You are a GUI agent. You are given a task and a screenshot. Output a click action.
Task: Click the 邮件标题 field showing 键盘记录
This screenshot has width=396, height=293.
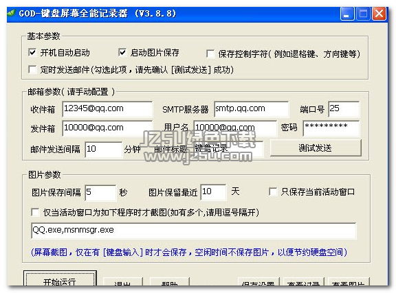228,149
